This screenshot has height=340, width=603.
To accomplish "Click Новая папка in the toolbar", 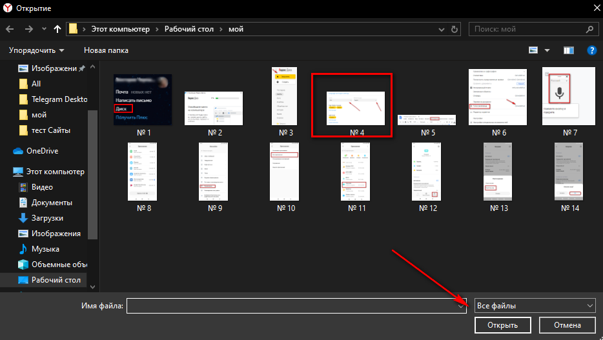I will [x=106, y=50].
